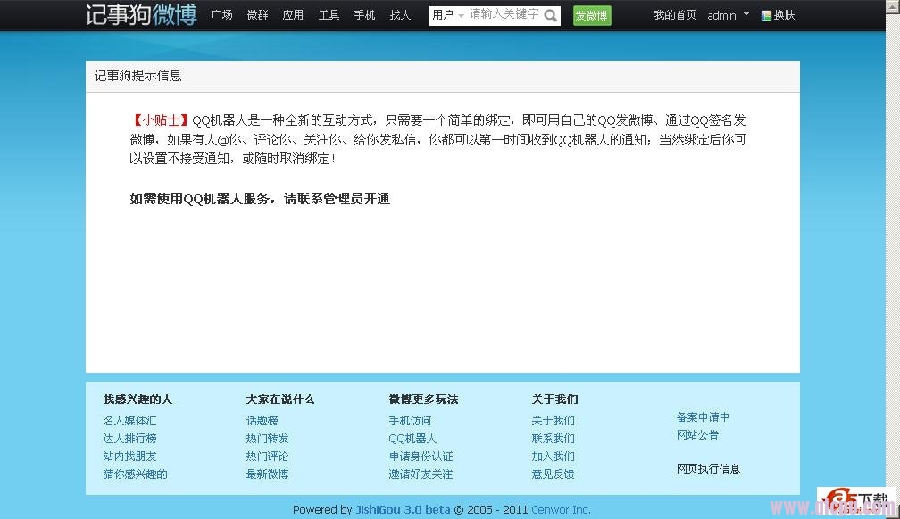Open the 话题榜 link

[262, 420]
